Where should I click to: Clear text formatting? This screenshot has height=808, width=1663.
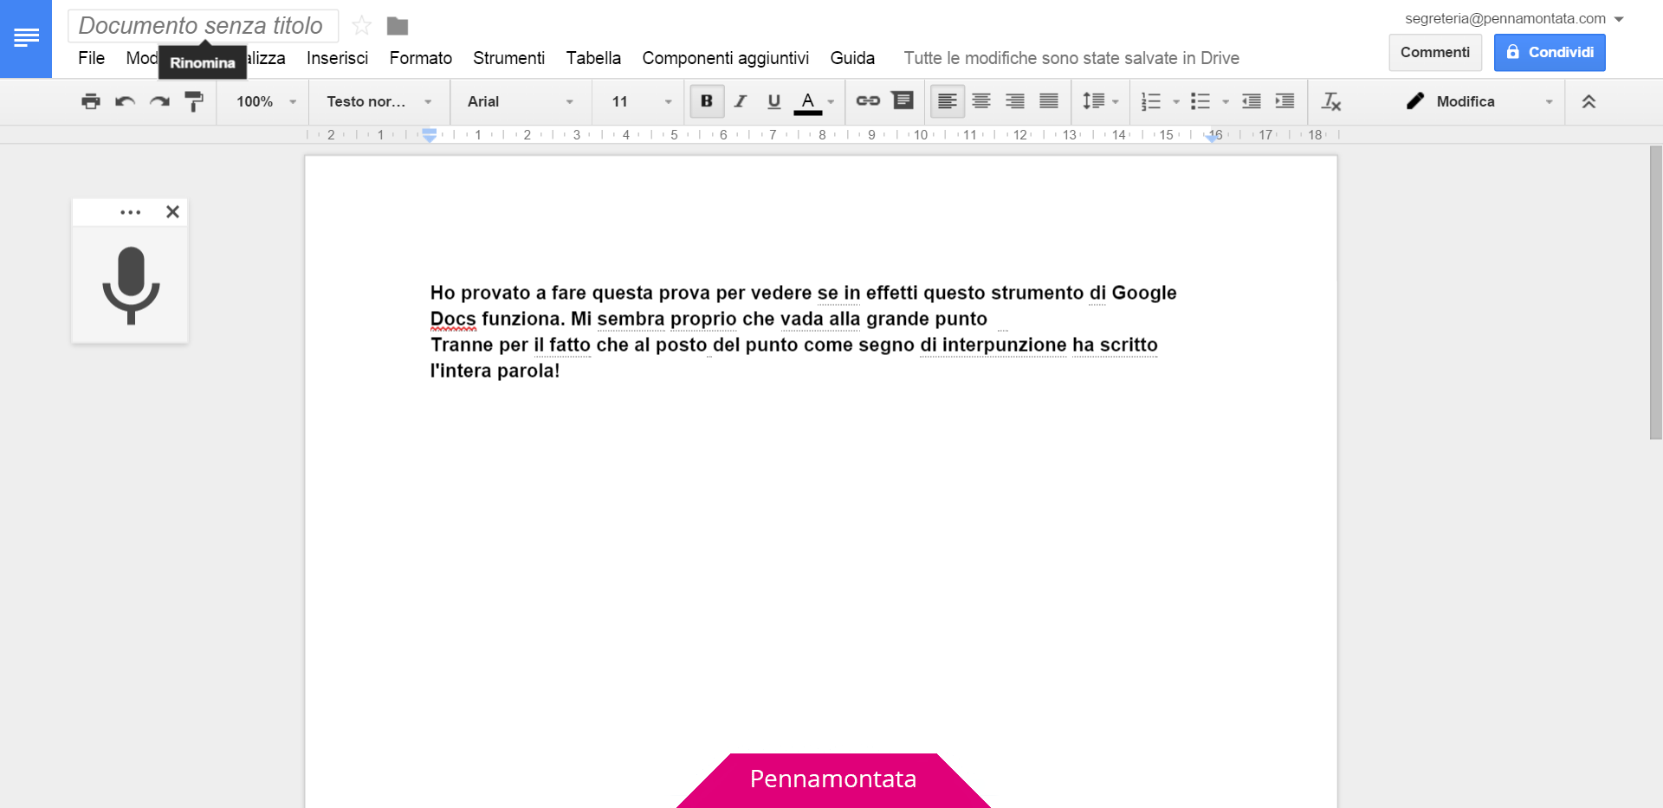[x=1331, y=101]
